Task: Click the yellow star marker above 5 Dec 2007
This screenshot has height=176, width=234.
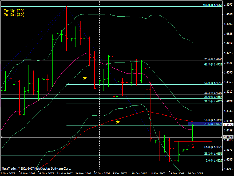Action: [118, 122]
